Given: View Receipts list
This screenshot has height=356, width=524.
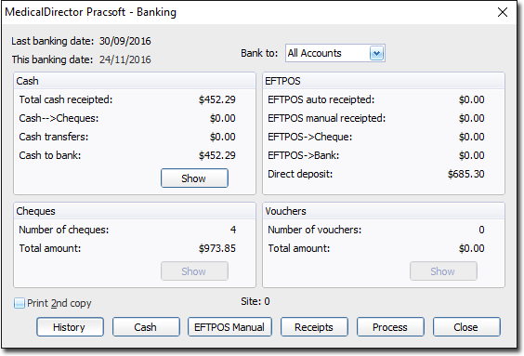Looking at the screenshot, I should coord(314,327).
